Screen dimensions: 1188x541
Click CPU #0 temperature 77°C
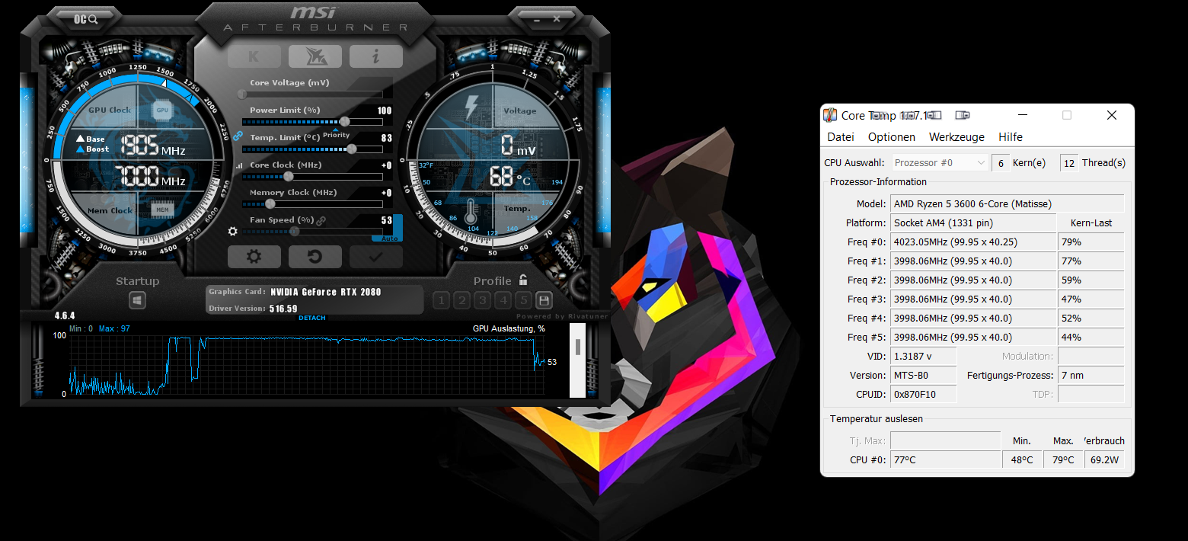(x=945, y=459)
